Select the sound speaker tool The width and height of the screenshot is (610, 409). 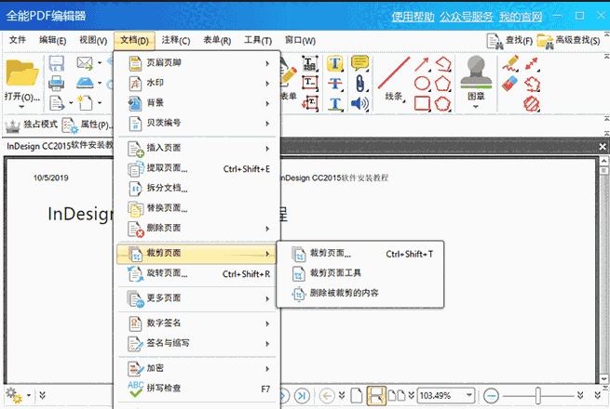[359, 104]
